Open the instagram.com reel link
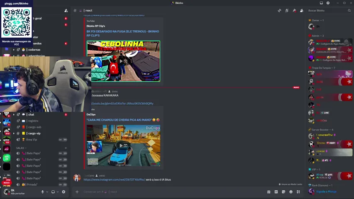 coord(114,180)
